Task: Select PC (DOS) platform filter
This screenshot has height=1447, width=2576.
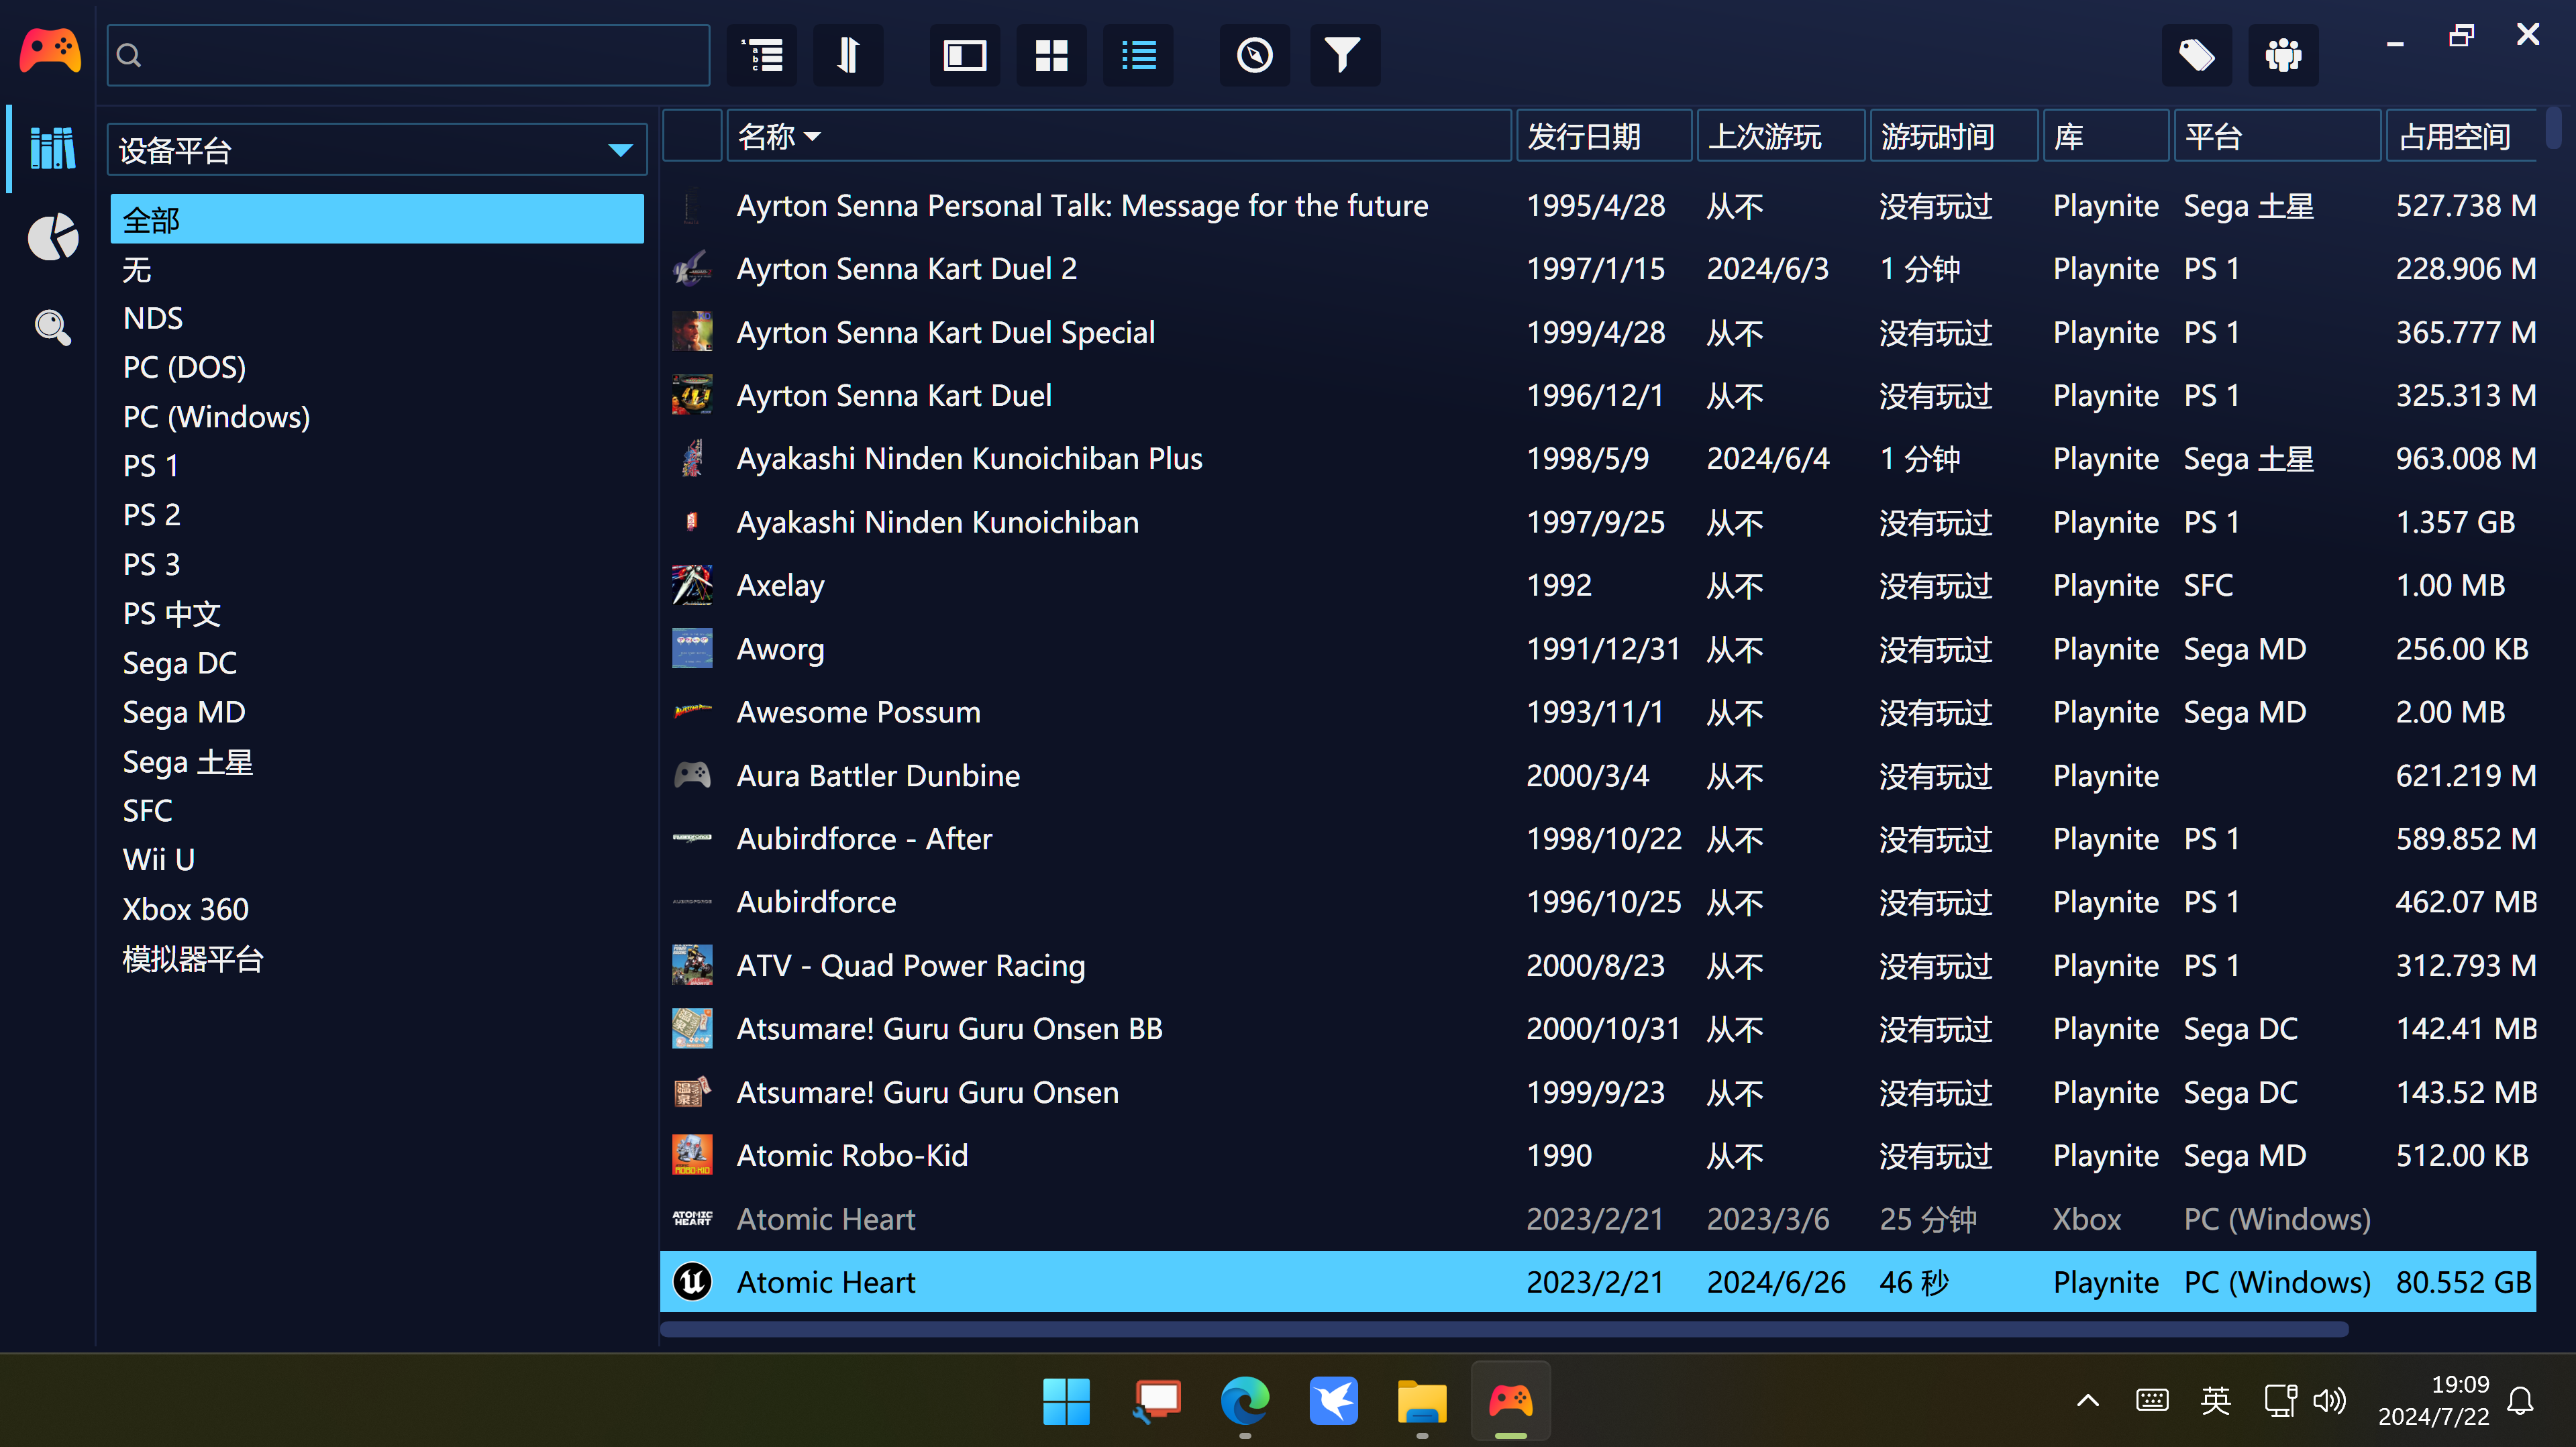Action: coord(377,367)
